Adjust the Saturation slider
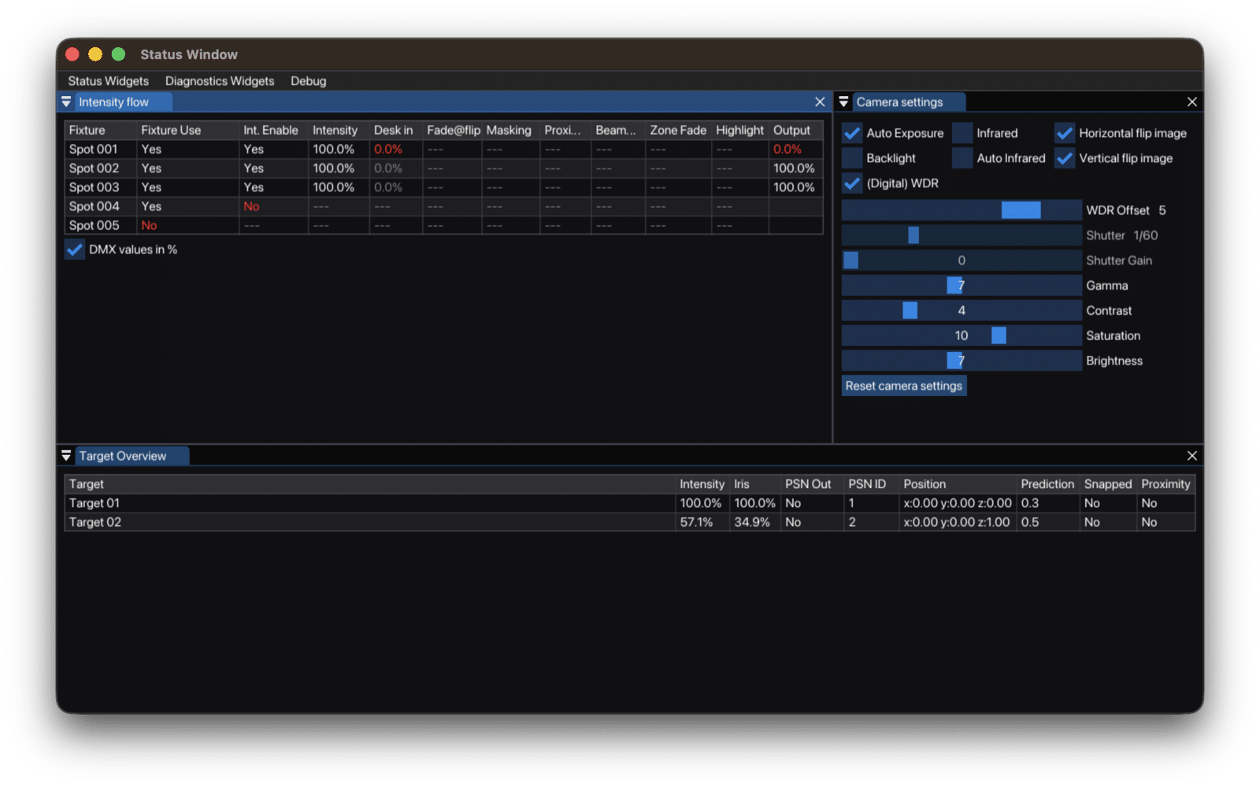Screen dimensions: 1260x788 (x=962, y=335)
